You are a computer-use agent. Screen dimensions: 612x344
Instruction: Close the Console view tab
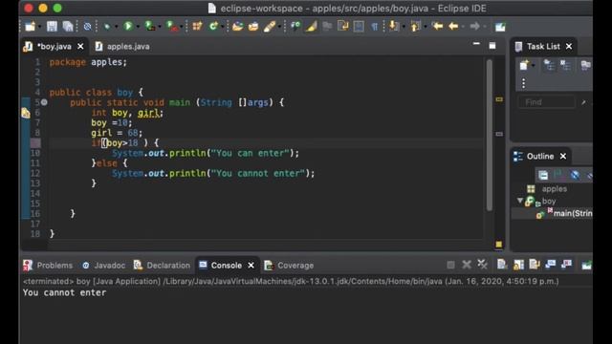tap(251, 266)
